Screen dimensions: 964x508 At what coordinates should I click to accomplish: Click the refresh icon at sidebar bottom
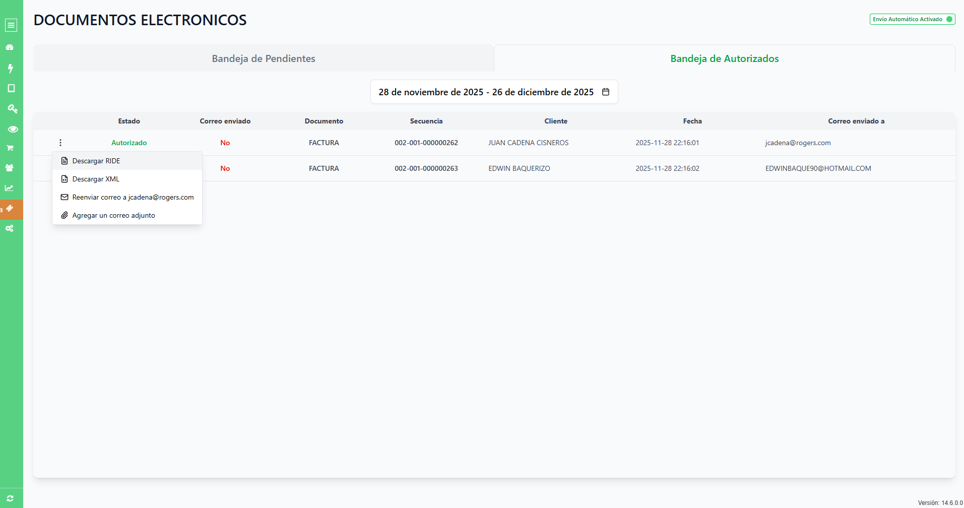point(10,498)
